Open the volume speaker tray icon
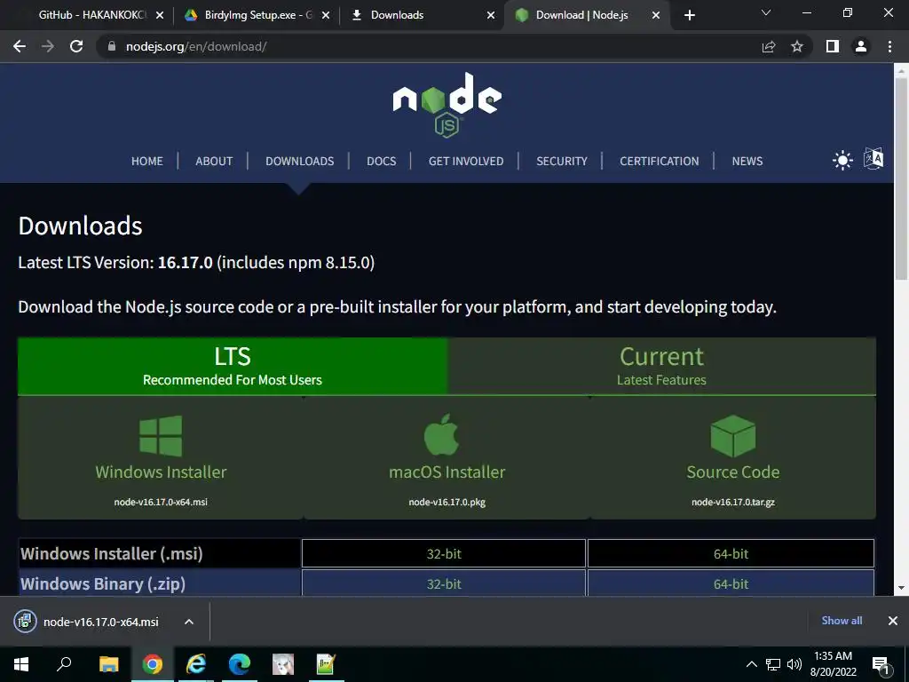The width and height of the screenshot is (909, 682). 794,664
